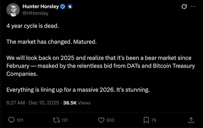Click the 6:27 AM · Dec 10, 2025 timestamp
The image size is (203, 128).
pyautogui.click(x=33, y=103)
